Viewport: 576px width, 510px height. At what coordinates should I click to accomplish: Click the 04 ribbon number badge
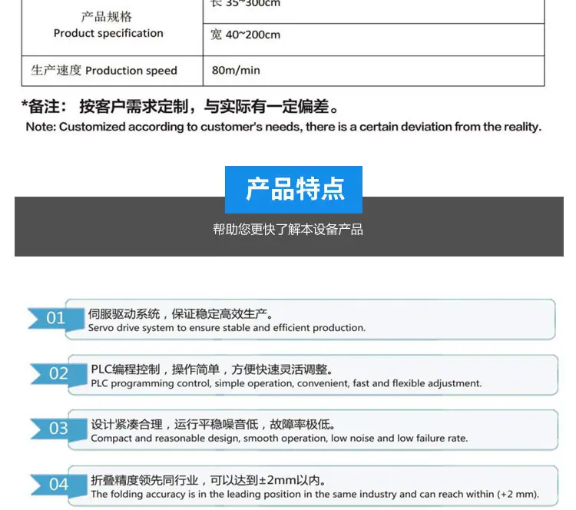pos(59,485)
